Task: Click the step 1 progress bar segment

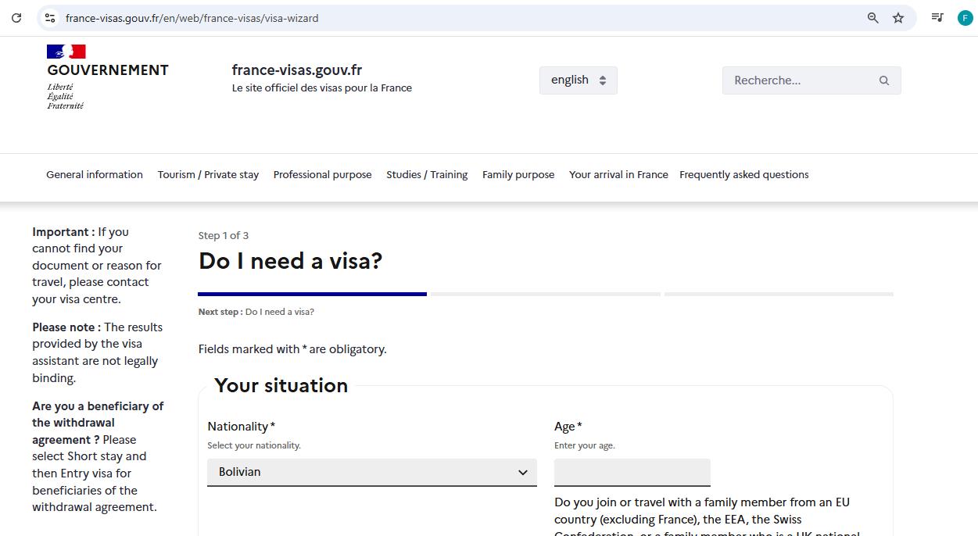Action: pyautogui.click(x=312, y=294)
